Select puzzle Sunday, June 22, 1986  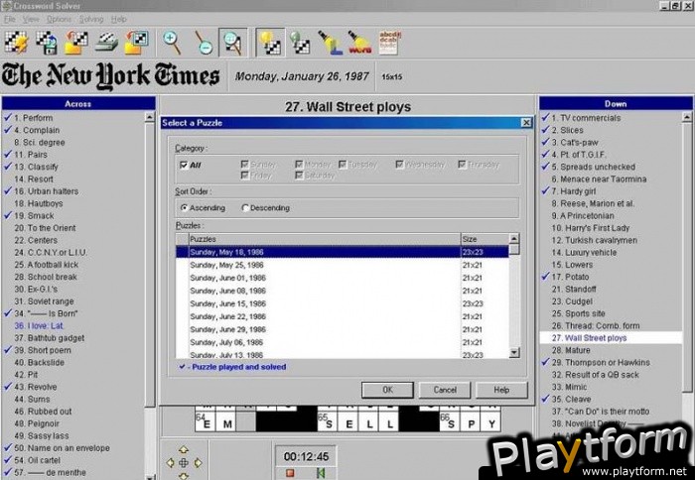(x=342, y=316)
